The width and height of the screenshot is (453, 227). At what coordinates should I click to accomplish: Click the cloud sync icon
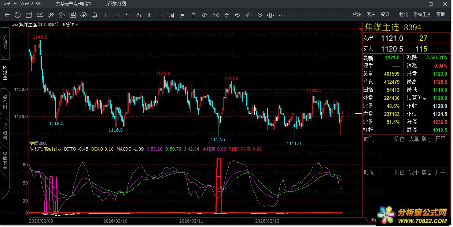tap(84, 15)
